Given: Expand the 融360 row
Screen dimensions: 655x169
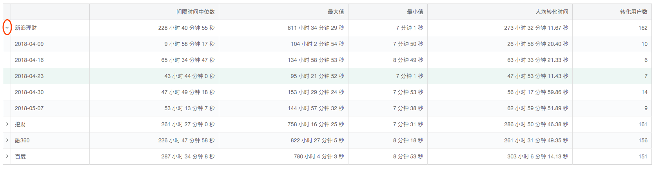Looking at the screenshot, I should [x=7, y=140].
